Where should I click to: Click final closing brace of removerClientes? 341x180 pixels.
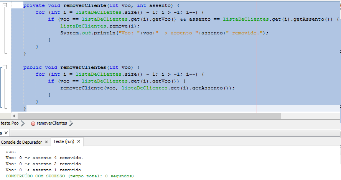pos(25,108)
